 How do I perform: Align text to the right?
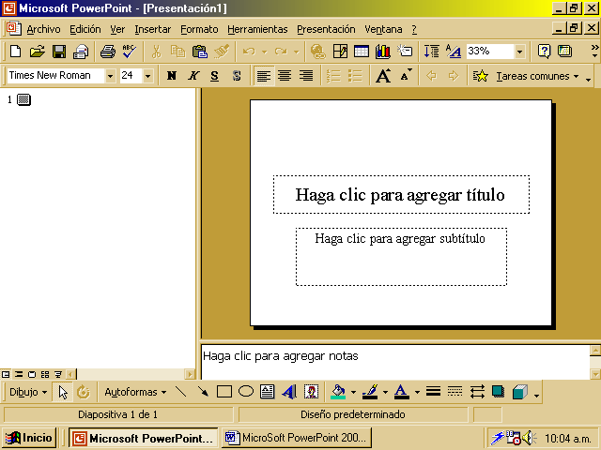[306, 76]
